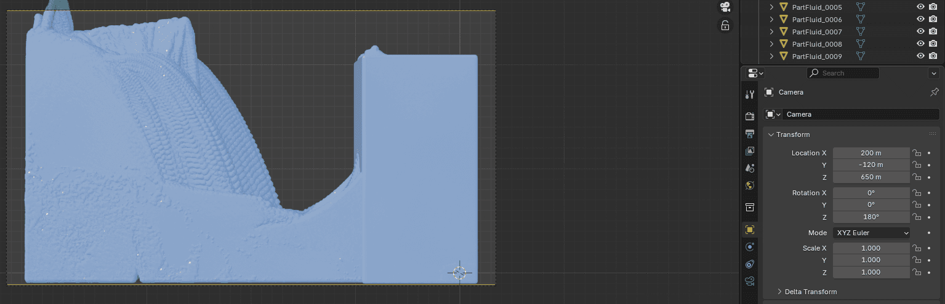Open the properties editor type dropdown

pyautogui.click(x=755, y=73)
